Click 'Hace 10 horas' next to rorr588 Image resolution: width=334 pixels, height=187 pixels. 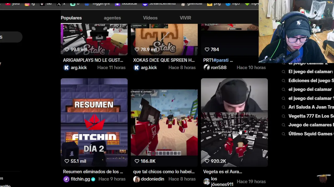tap(251, 68)
